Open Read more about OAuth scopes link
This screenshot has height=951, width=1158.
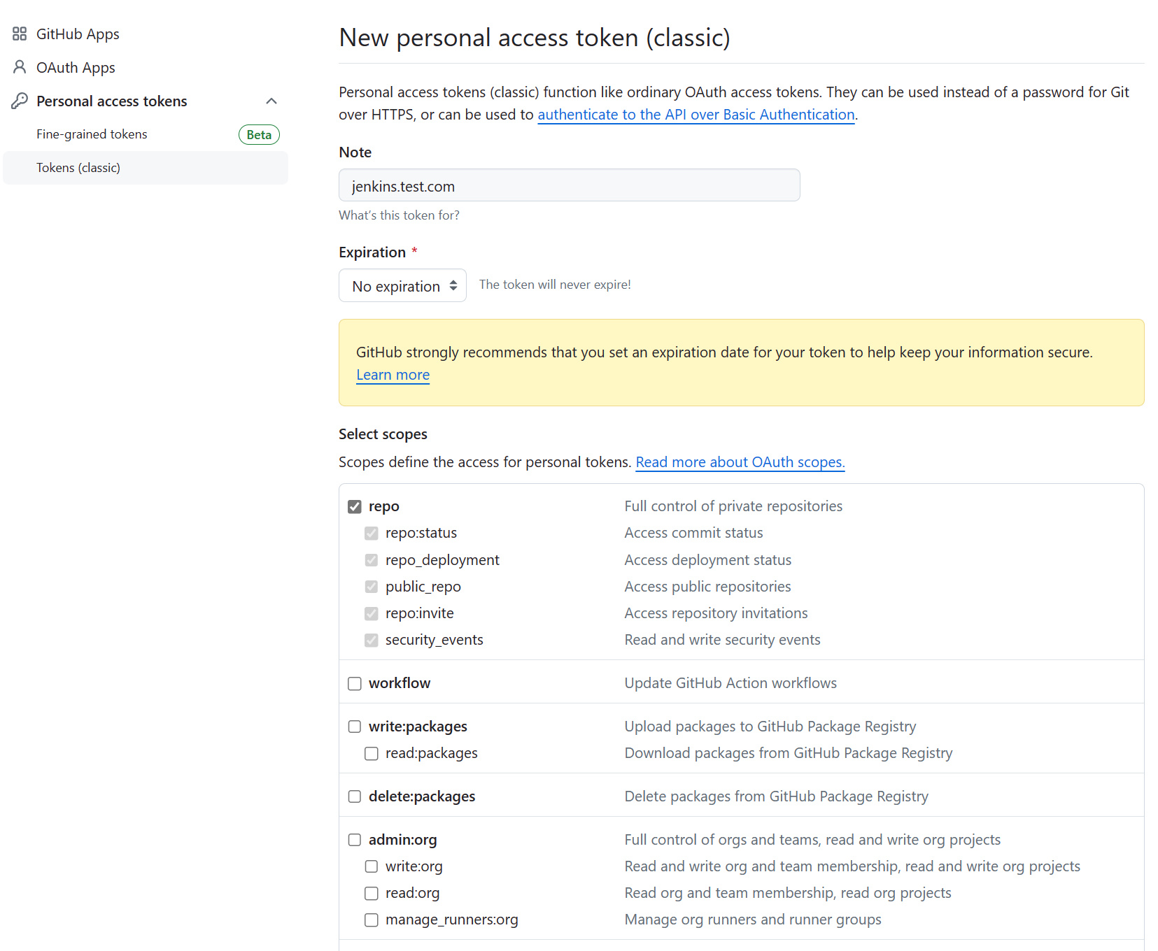[740, 462]
